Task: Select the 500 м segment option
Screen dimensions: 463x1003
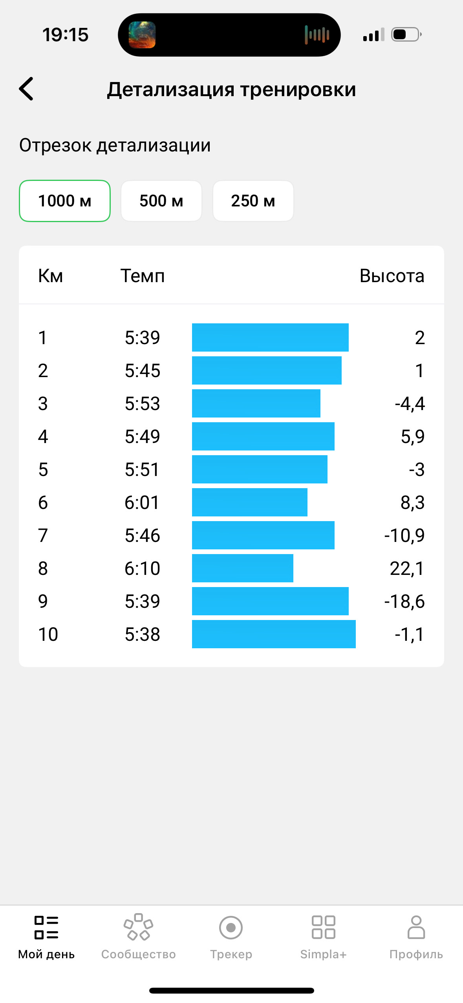Action: (161, 201)
